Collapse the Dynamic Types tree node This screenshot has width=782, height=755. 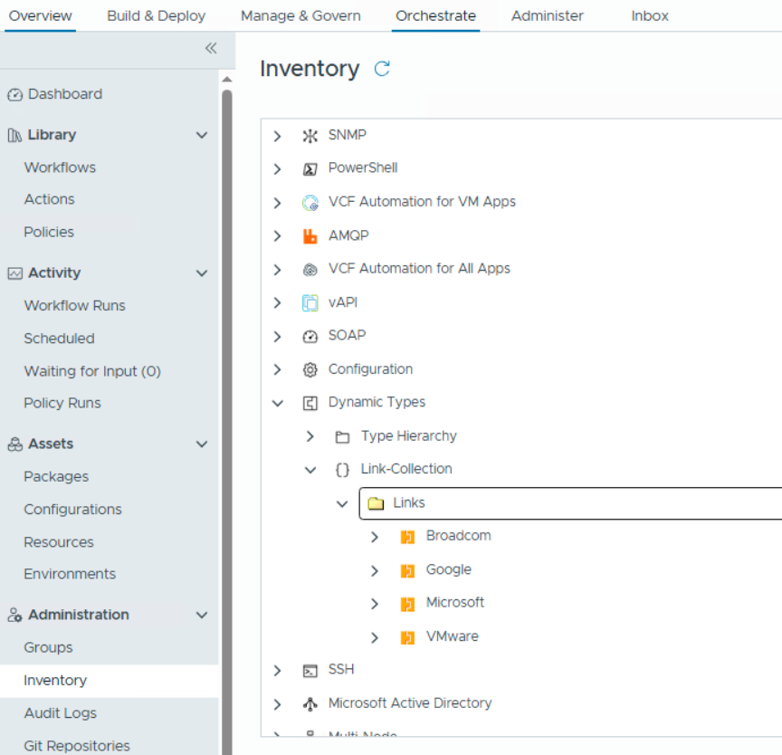(x=278, y=403)
